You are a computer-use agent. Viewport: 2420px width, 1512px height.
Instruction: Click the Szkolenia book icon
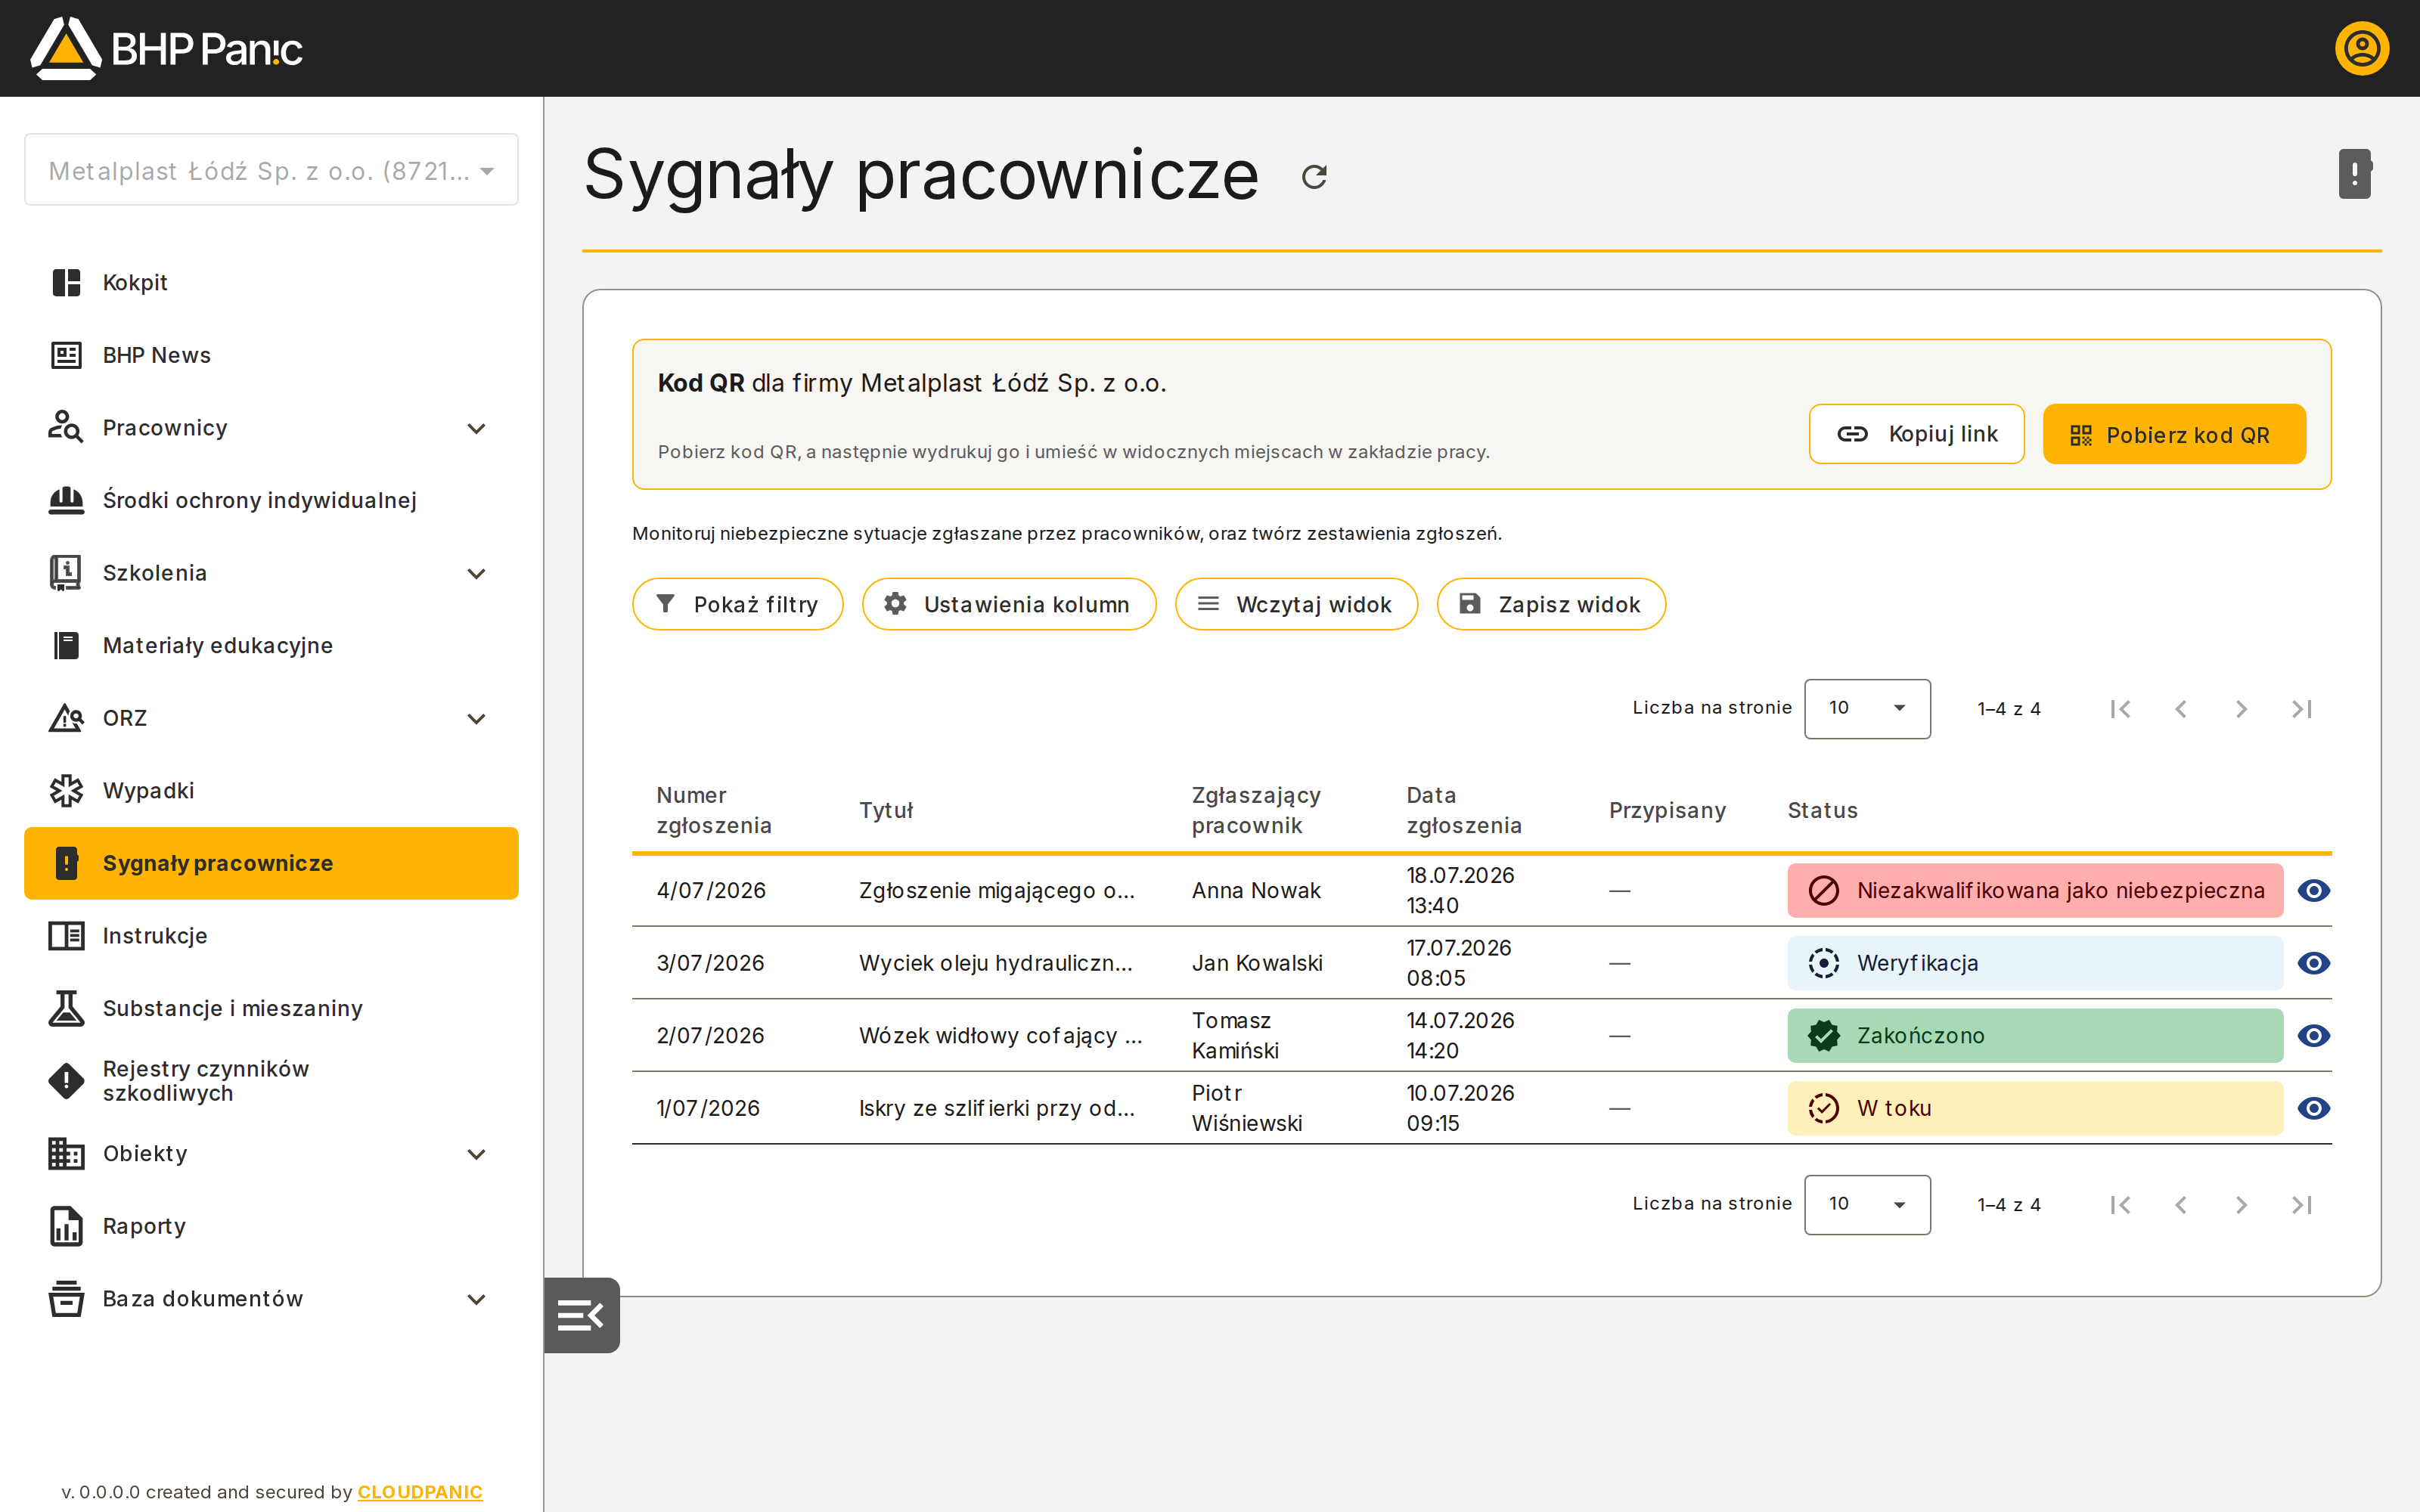coord(66,573)
